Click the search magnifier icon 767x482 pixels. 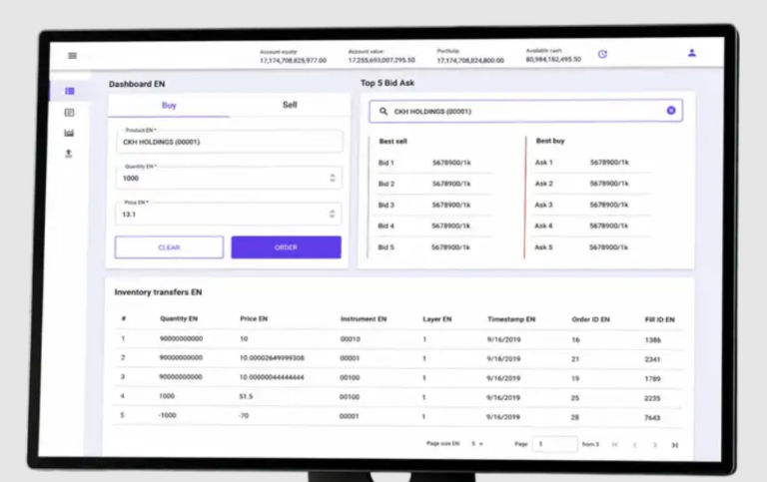[383, 112]
